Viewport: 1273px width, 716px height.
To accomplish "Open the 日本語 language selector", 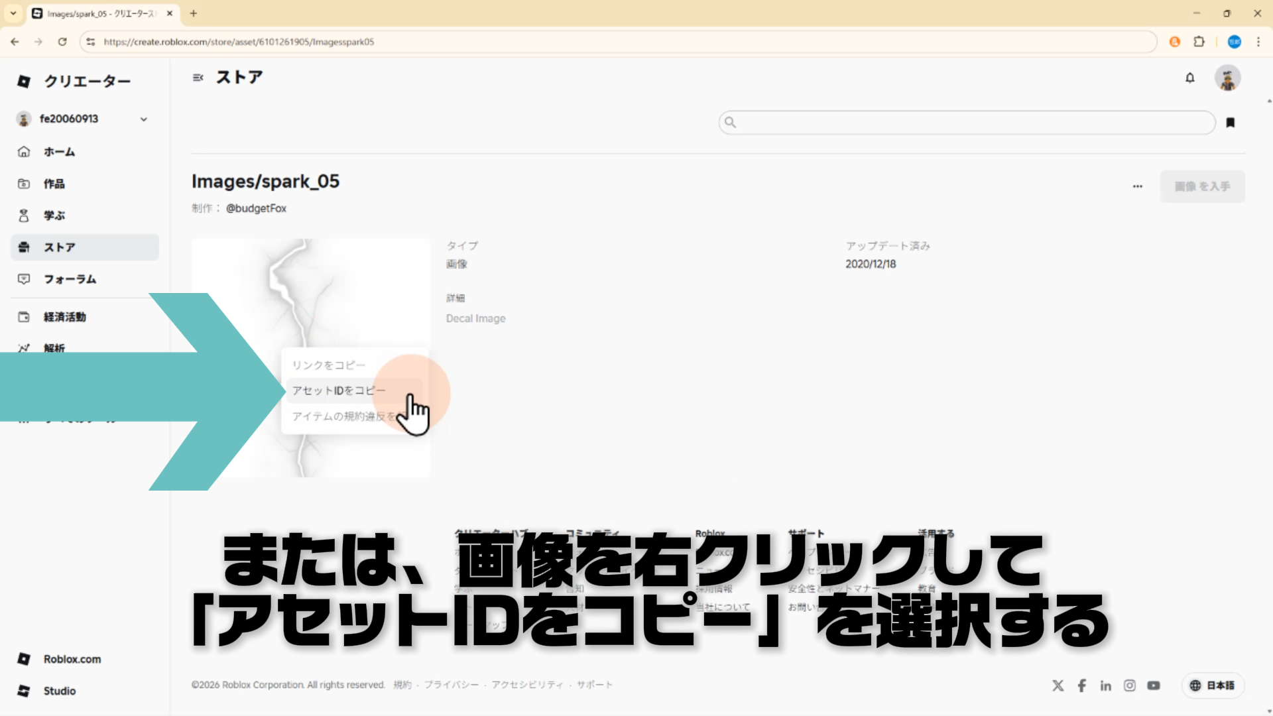I will click(1212, 686).
